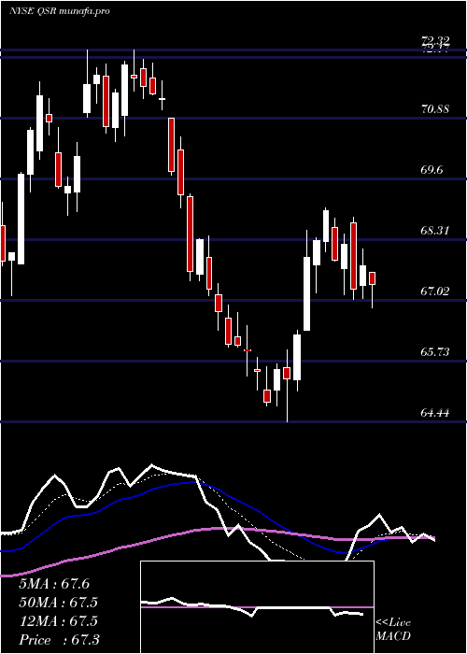This screenshot has width=467, height=654.
Task: Click the 50MA : 67.5 readout
Action: 58,603
